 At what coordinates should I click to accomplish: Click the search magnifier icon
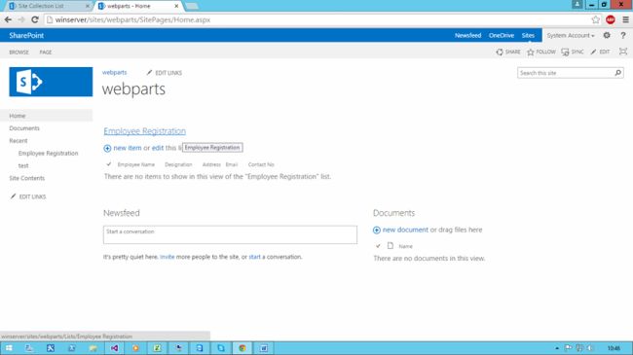[617, 73]
